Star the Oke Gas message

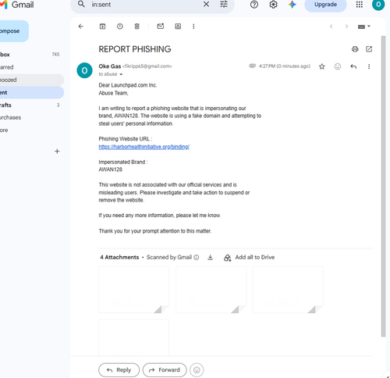(322, 66)
